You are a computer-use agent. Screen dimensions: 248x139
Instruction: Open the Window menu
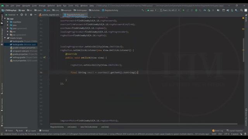point(84,6)
